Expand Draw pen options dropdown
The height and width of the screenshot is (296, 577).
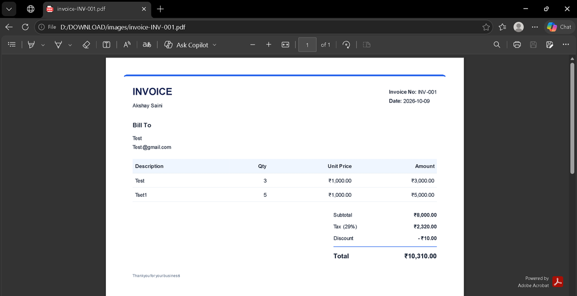pos(70,45)
